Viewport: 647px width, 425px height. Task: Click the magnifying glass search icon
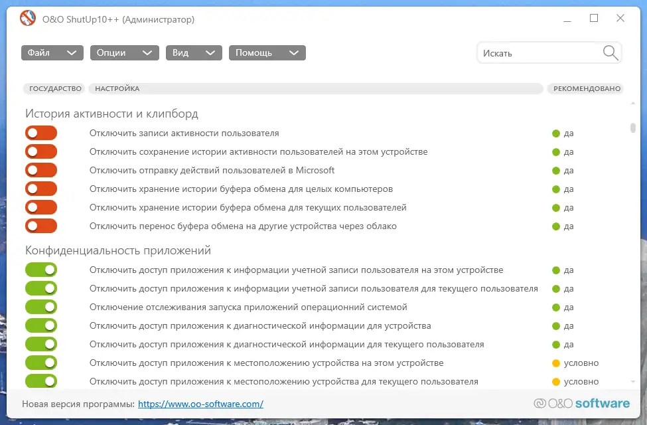611,53
